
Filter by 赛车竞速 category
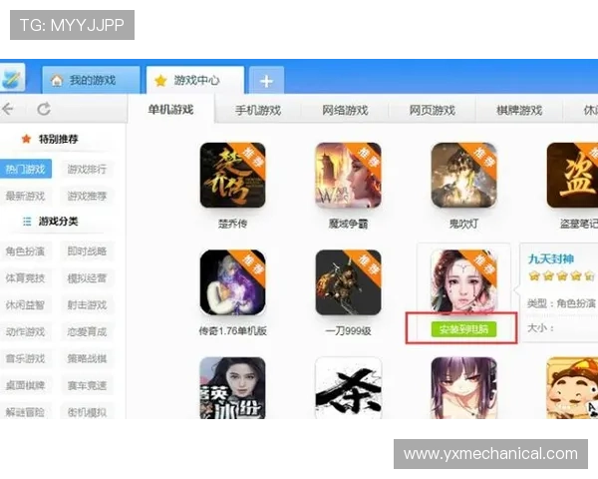pos(87,385)
